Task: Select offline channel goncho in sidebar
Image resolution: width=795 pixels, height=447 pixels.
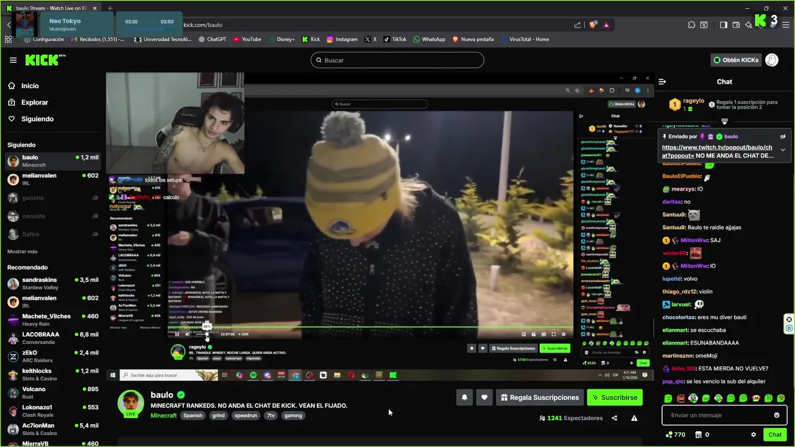Action: (53, 198)
